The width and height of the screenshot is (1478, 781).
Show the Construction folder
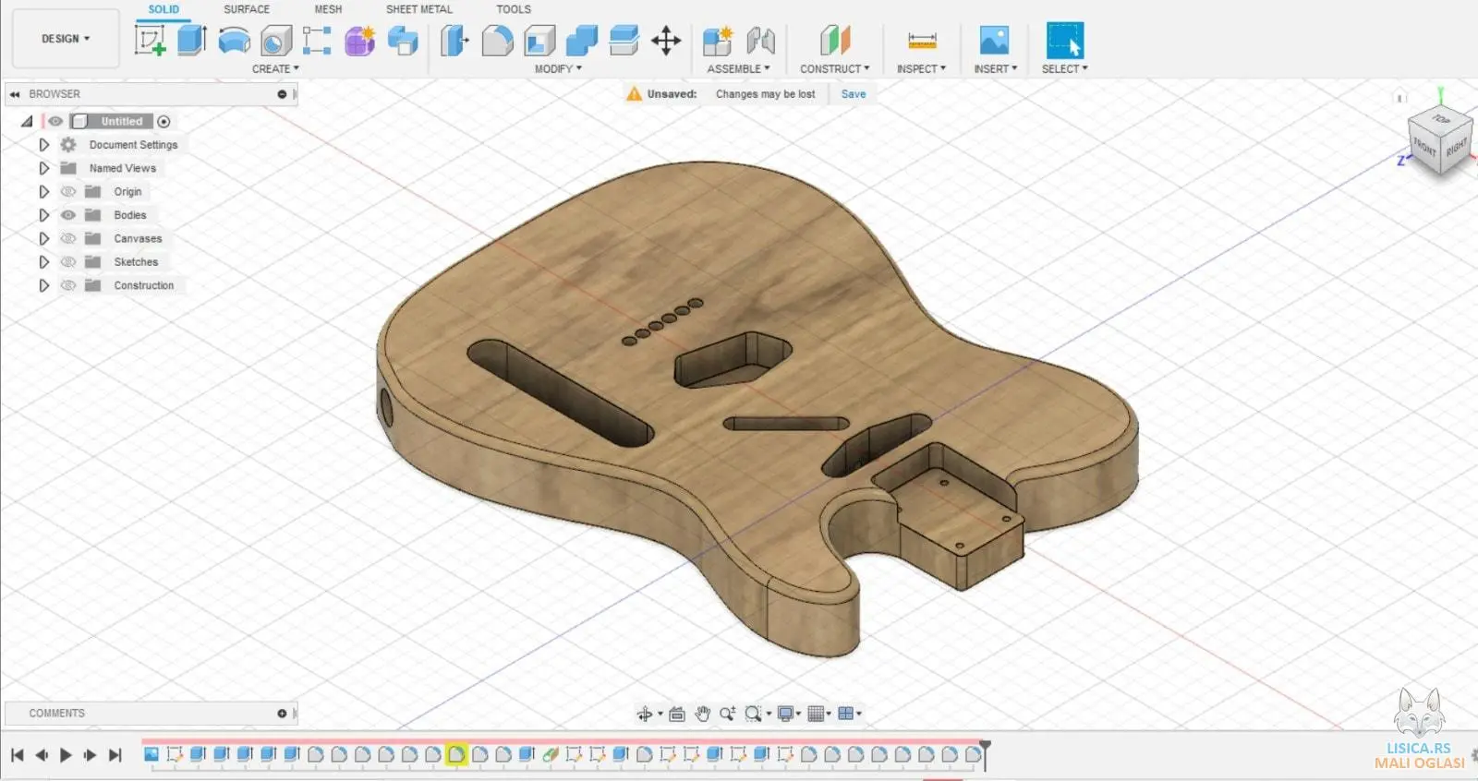67,286
